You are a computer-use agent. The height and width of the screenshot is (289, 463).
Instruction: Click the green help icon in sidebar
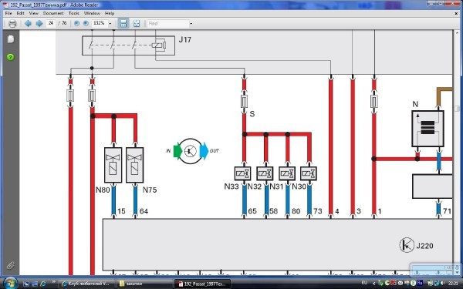10,57
